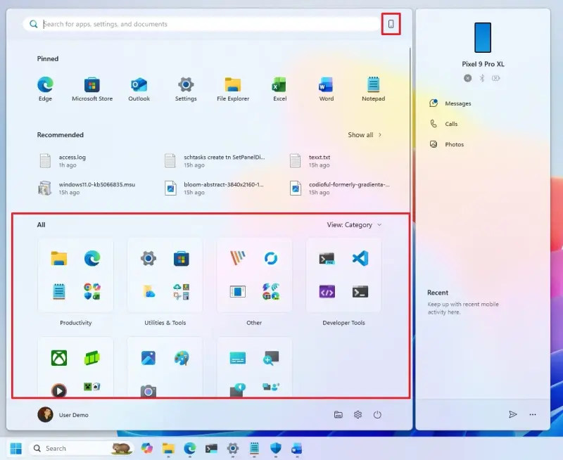Open the more options menu in Phone Link
This screenshot has width=563, height=460.
pos(533,415)
